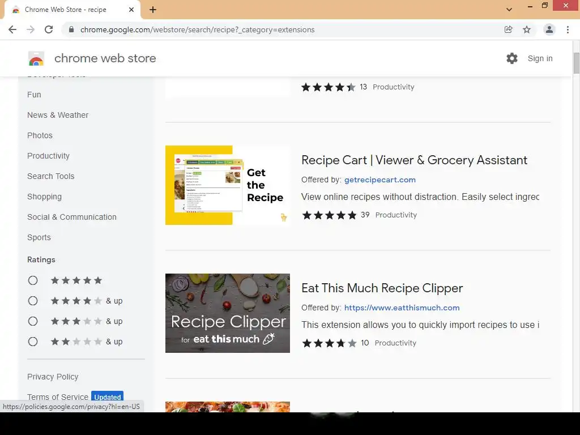This screenshot has width=580, height=435.
Task: Close the Chrome Web Store tab
Action: tap(131, 10)
